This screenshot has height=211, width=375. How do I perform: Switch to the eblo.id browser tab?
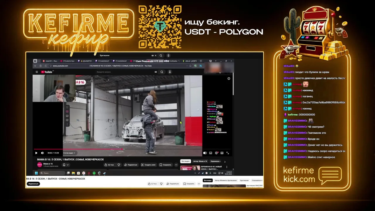[190, 61]
